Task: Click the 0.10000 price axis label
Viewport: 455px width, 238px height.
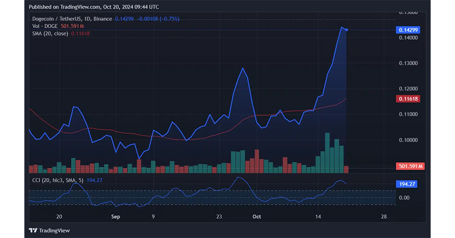Action: click(x=408, y=140)
